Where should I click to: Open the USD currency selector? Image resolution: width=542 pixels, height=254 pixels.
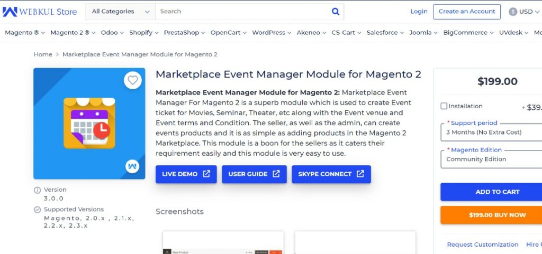525,12
